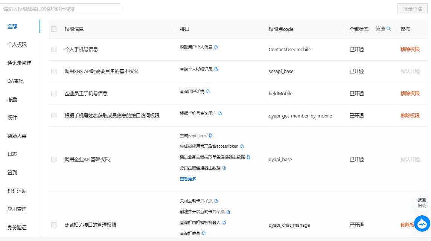The width and height of the screenshot is (431, 241).
Task: Check the box for 个人手机号信息
Action: 54,49
